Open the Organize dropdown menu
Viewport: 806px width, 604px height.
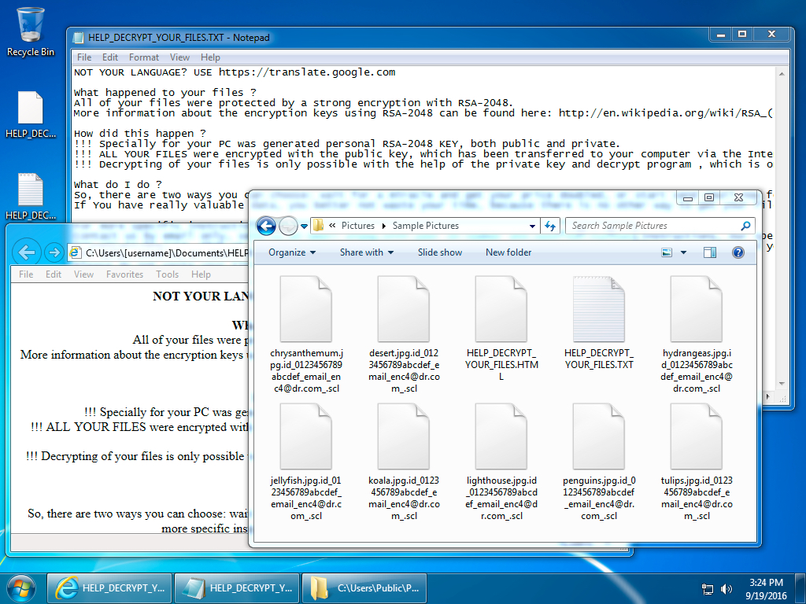coord(292,252)
